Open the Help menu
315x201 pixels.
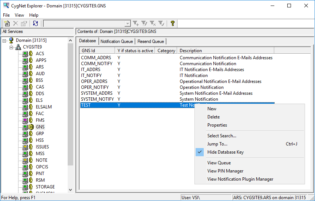pyautogui.click(x=34, y=15)
